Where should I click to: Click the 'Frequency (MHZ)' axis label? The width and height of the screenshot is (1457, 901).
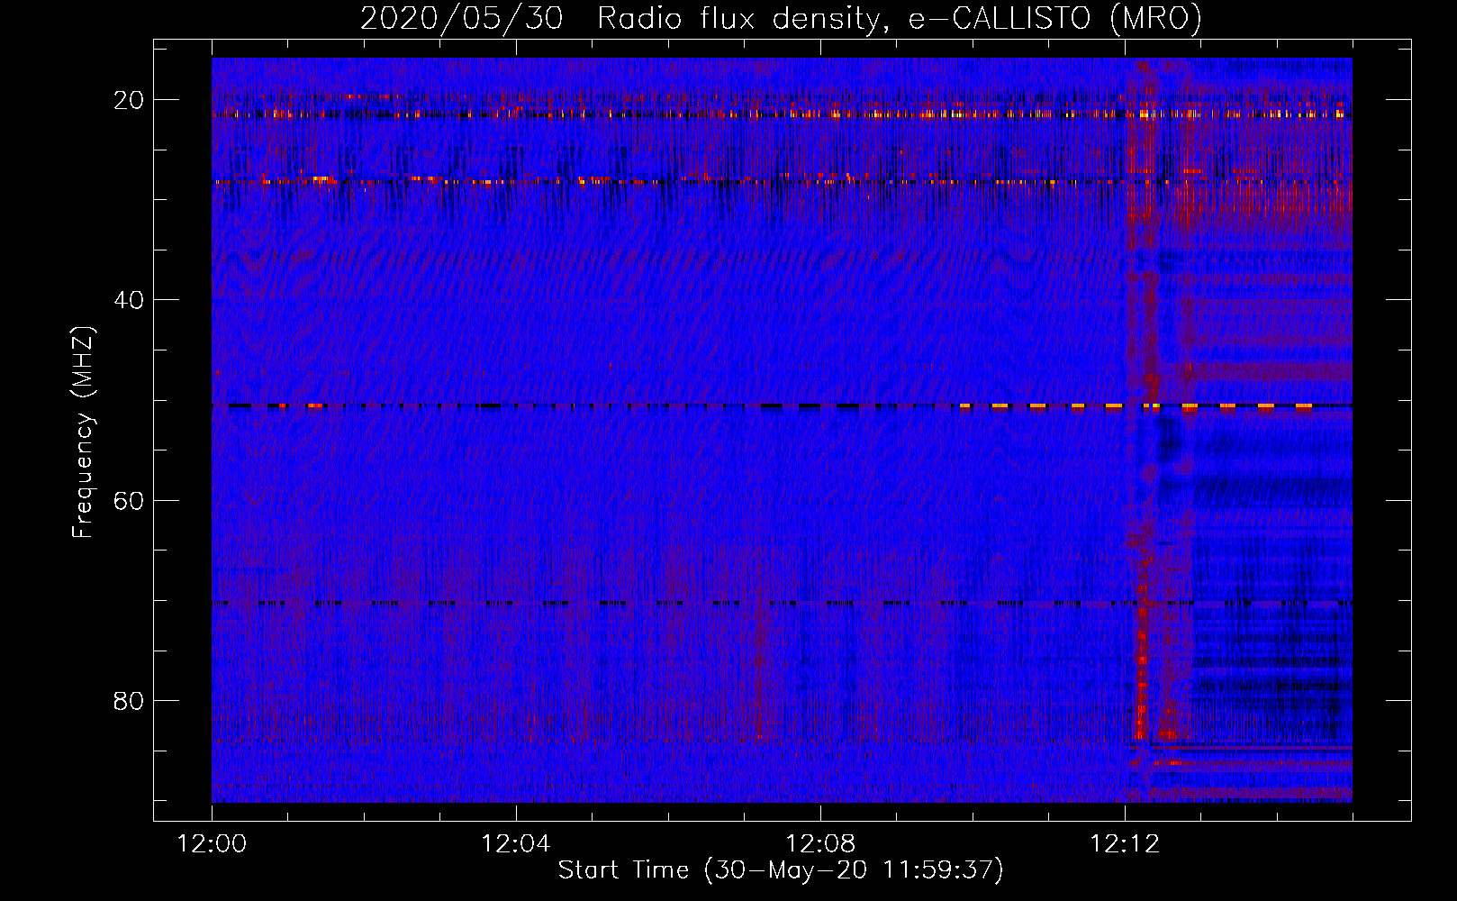point(83,432)
